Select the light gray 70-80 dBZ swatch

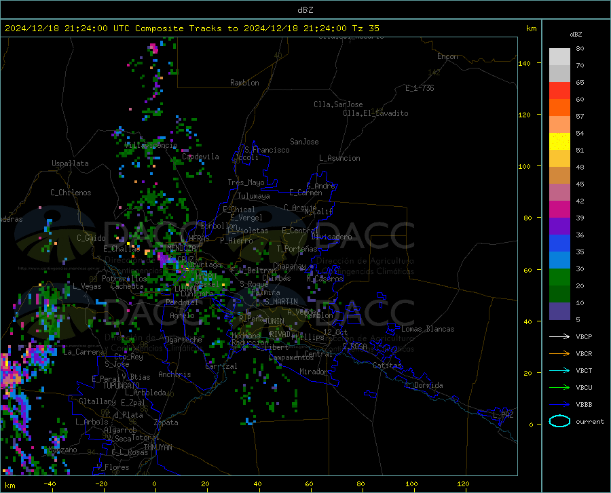[559, 57]
